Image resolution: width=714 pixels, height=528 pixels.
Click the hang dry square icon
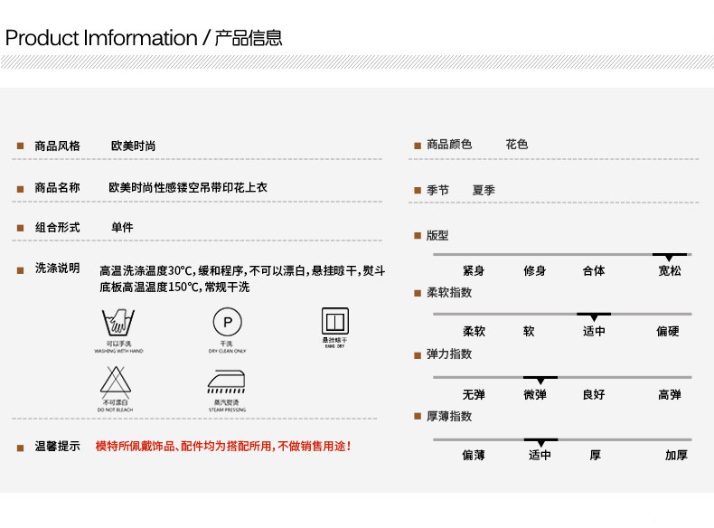coord(335,321)
